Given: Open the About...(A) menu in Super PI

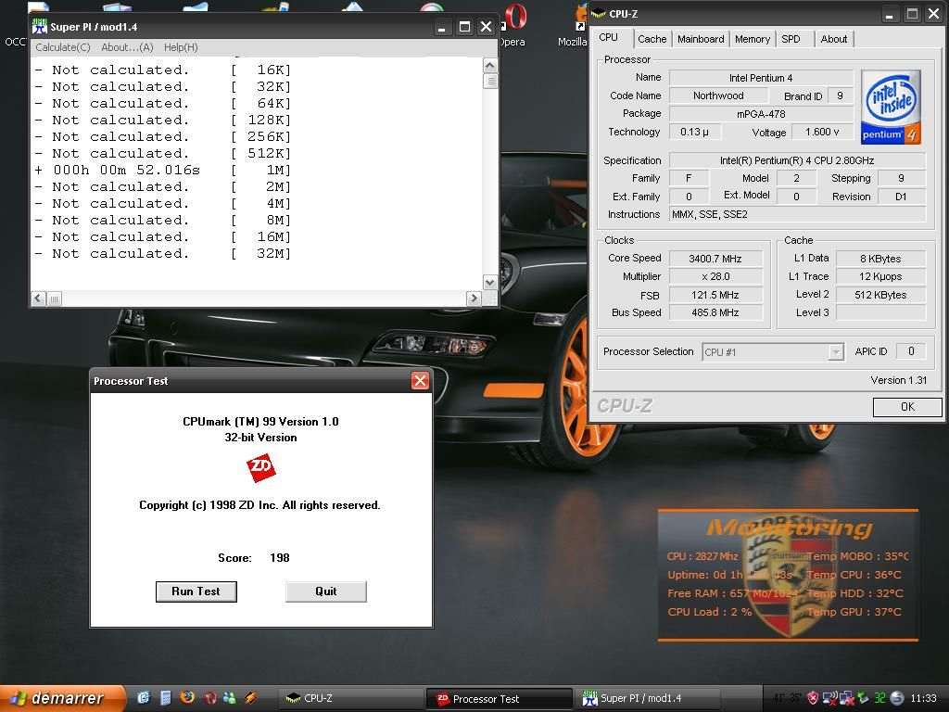Looking at the screenshot, I should [127, 47].
